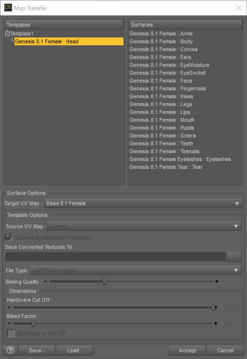This screenshot has width=247, height=359.
Task: Click the Save... button
Action: [x=37, y=350]
